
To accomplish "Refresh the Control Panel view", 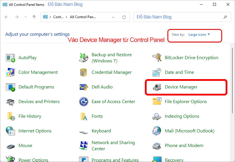I will pos(124,17).
